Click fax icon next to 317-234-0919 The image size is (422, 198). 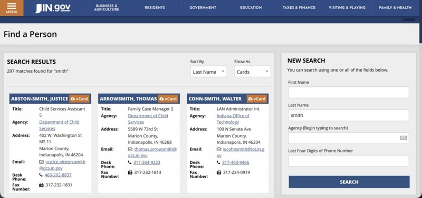click(x=219, y=172)
